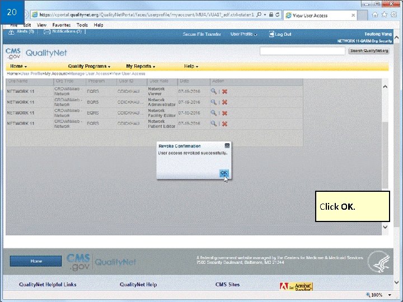The width and height of the screenshot is (403, 302).
Task: Open the browser View menu
Action: coord(41,25)
